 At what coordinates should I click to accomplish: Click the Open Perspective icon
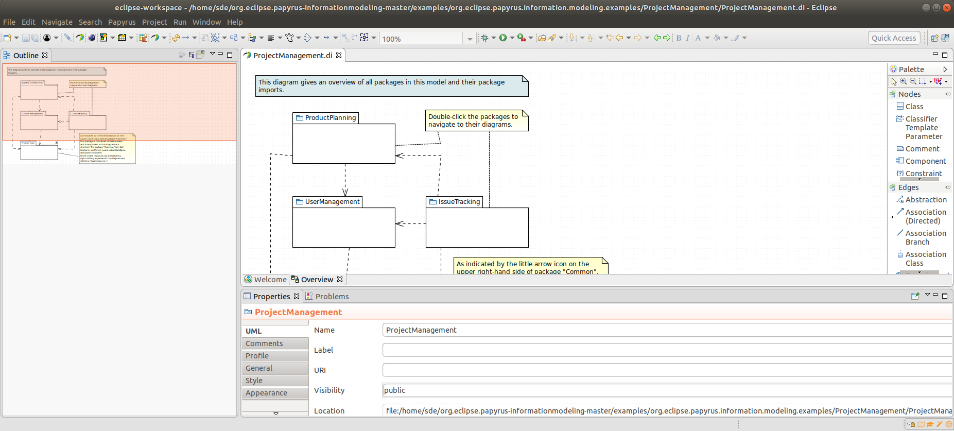934,38
